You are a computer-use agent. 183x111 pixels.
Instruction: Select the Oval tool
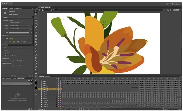coord(36,39)
